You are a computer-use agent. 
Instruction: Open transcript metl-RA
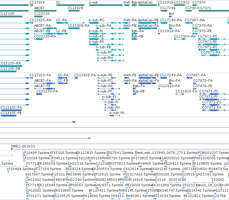(130, 20)
